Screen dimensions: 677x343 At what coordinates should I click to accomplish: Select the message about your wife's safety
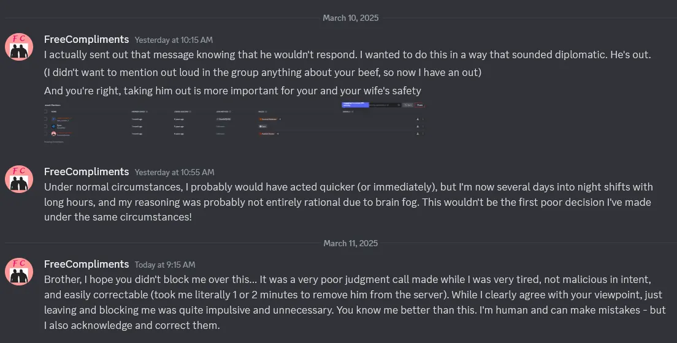(232, 91)
